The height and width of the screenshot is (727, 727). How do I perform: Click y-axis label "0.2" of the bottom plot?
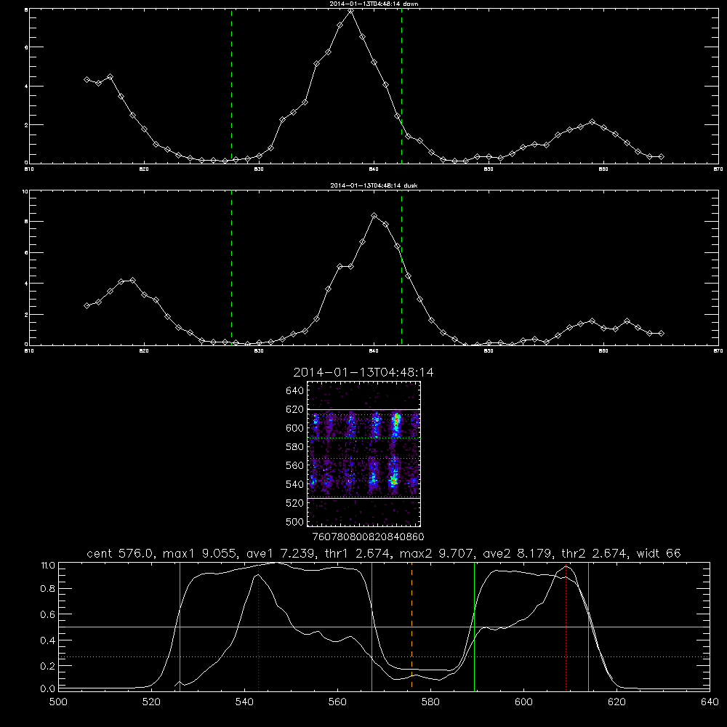coord(48,666)
